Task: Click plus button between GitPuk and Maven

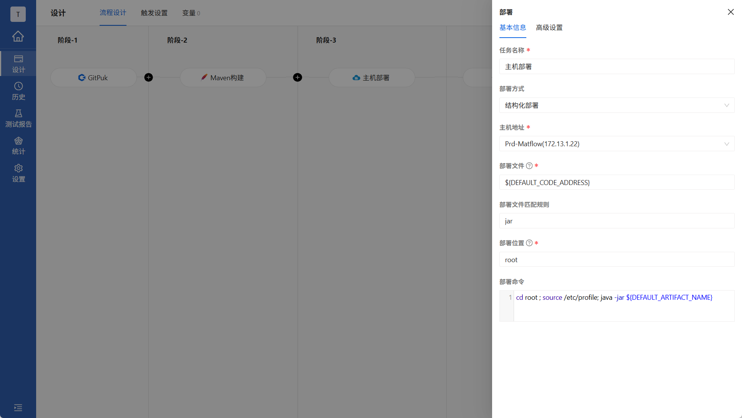Action: (x=148, y=78)
